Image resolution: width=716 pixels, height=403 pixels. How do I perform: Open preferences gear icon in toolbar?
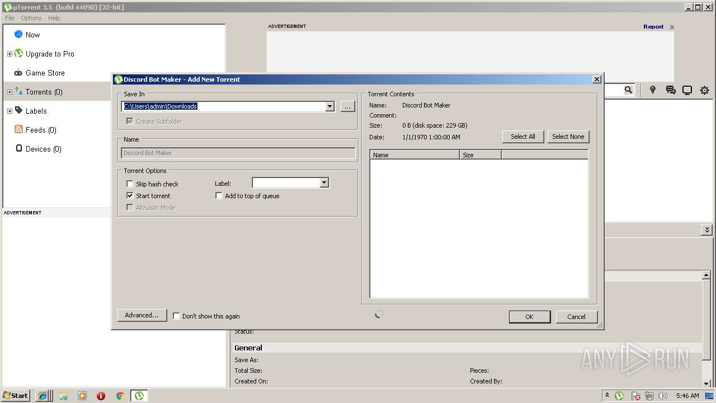tap(704, 90)
